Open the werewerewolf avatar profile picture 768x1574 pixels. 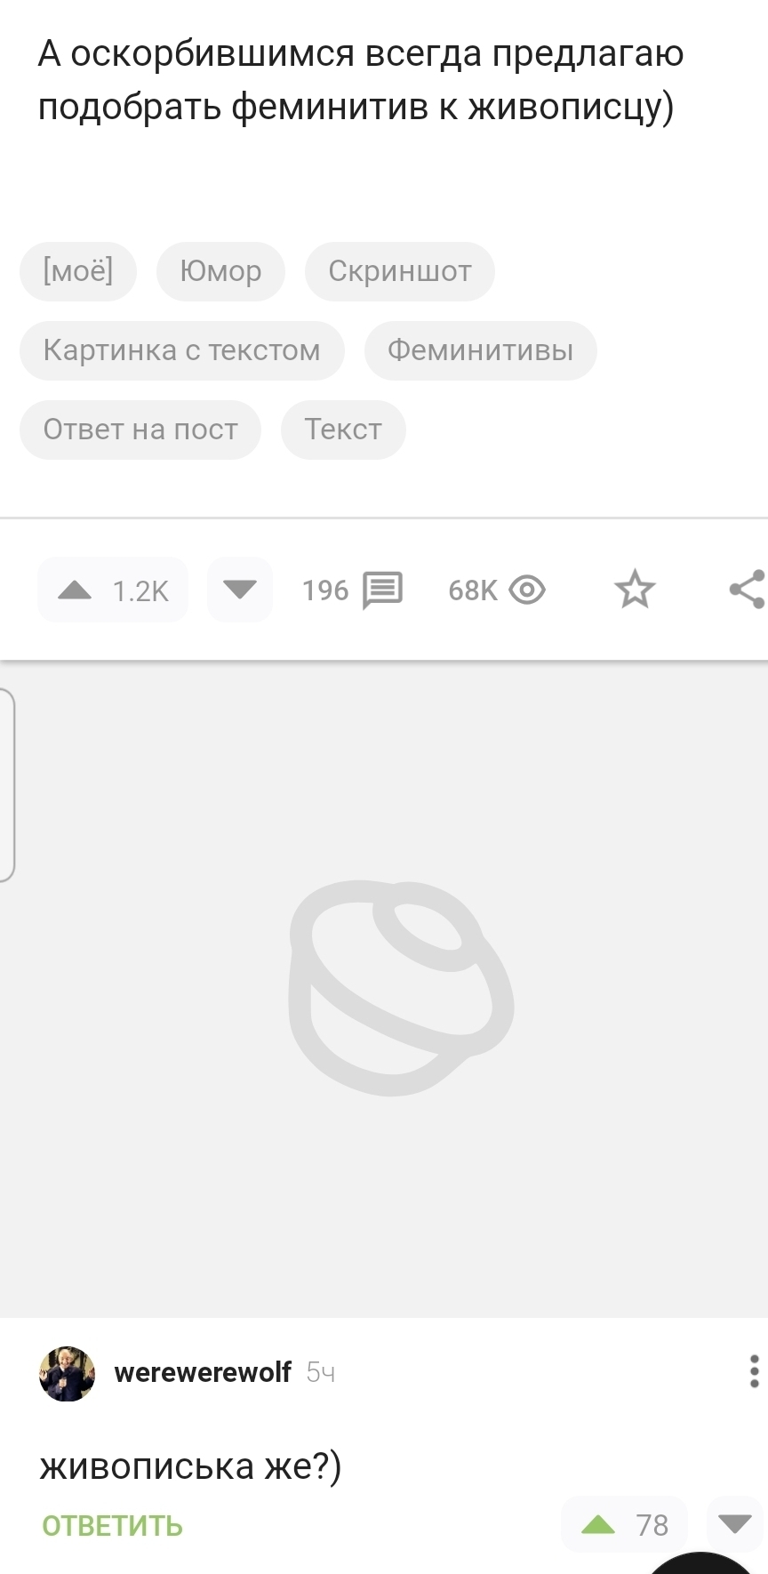(67, 1373)
